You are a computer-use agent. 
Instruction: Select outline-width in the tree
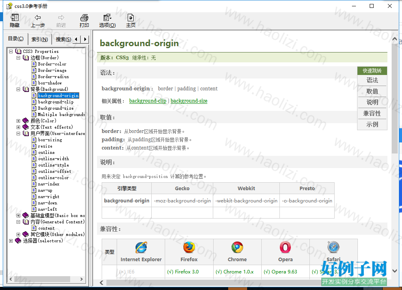pos(54,159)
